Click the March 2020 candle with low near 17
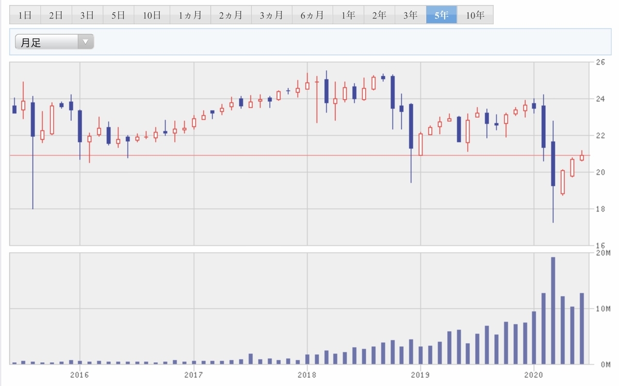This screenshot has width=619, height=386. pos(553,171)
